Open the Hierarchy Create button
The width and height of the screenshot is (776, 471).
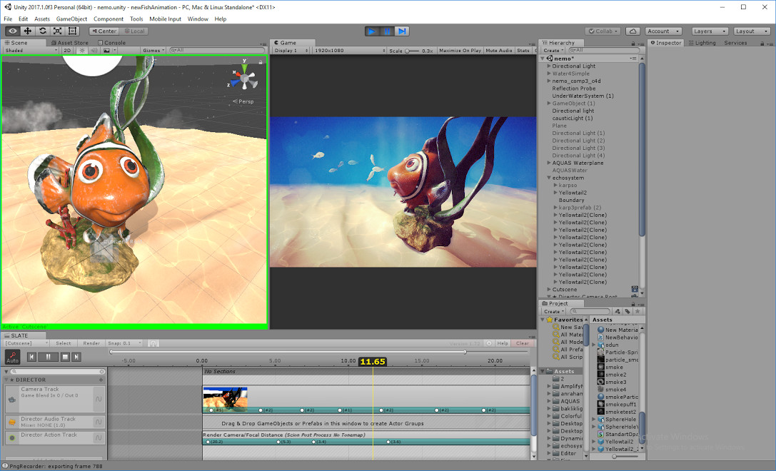pyautogui.click(x=553, y=51)
